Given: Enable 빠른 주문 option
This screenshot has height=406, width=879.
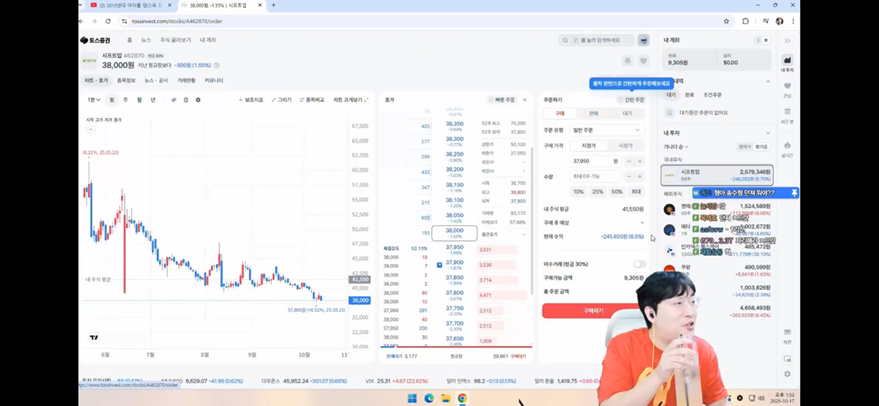Looking at the screenshot, I should [502, 99].
